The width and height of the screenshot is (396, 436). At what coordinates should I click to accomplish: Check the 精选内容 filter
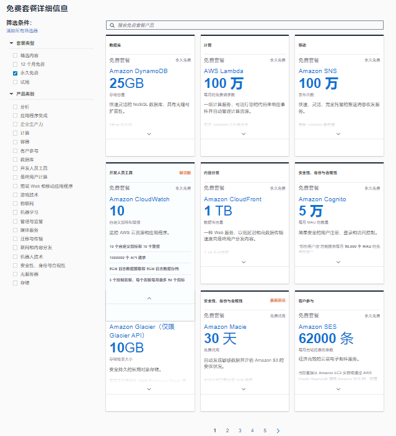(x=15, y=56)
